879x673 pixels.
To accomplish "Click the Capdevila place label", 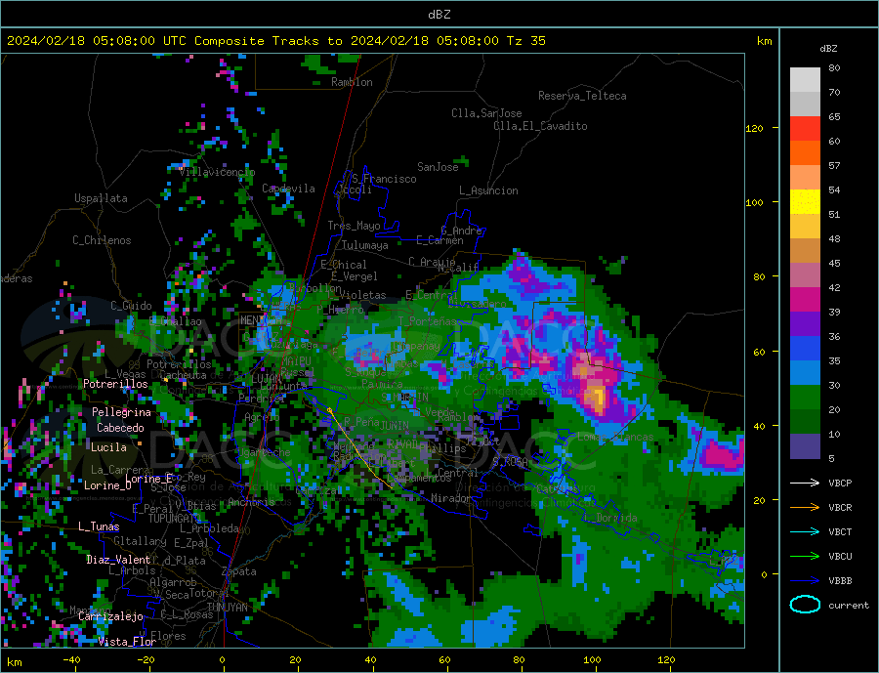I will 288,189.
